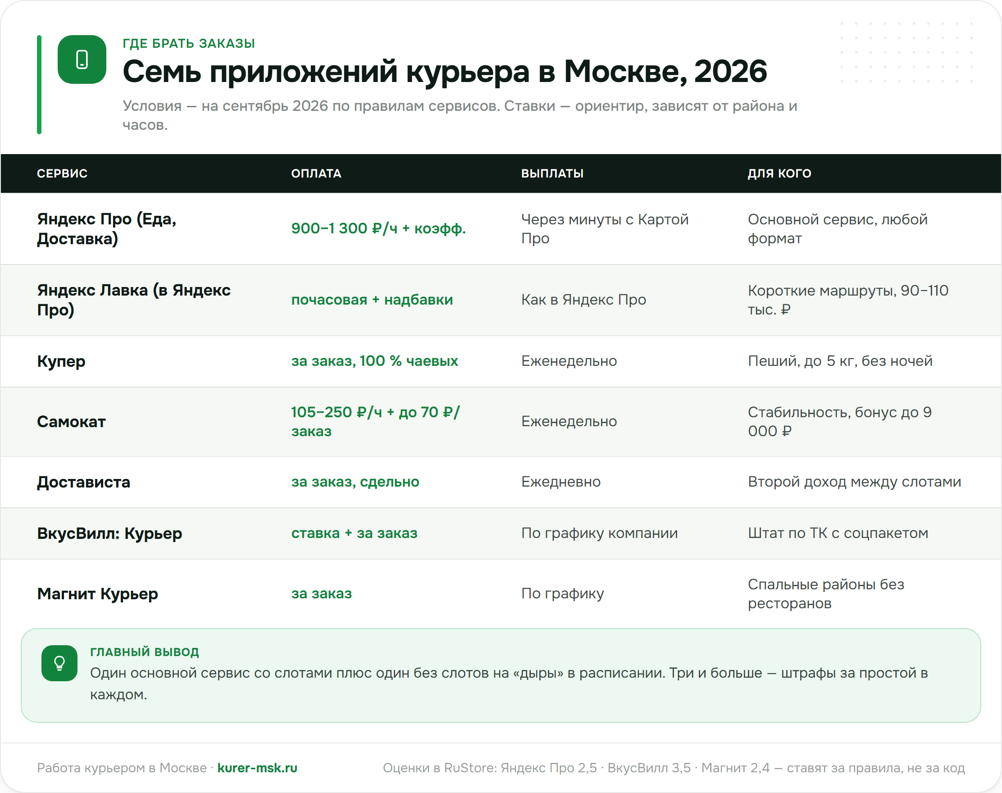Click the ОПЛАТА column header
Image resolution: width=1002 pixels, height=793 pixels.
point(316,173)
